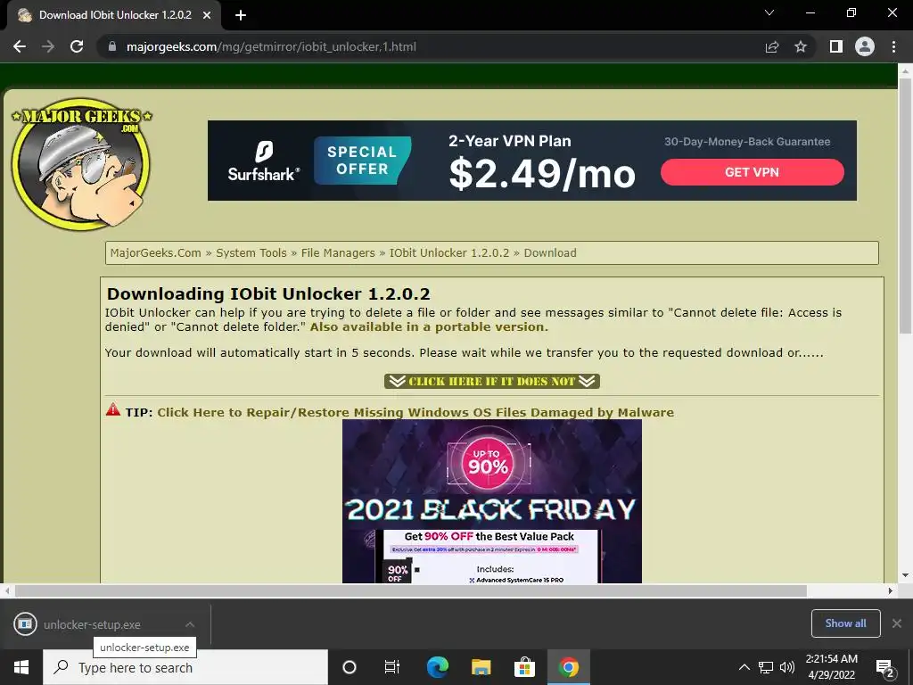Click the scroll up arrow
913x685 pixels.
(905, 70)
